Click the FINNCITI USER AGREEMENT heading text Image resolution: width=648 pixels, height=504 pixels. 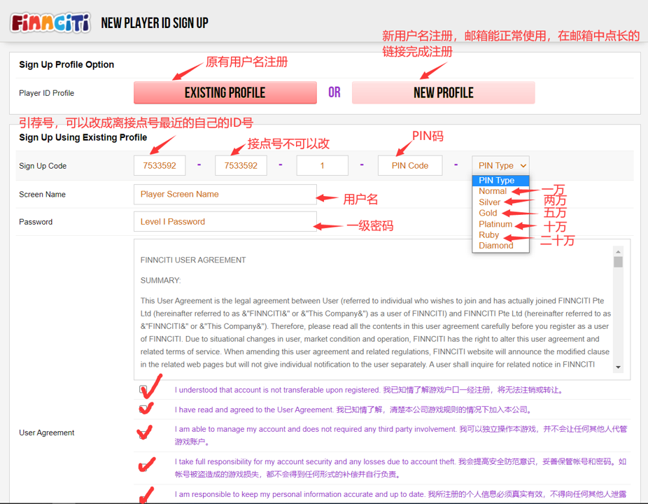pyautogui.click(x=193, y=260)
